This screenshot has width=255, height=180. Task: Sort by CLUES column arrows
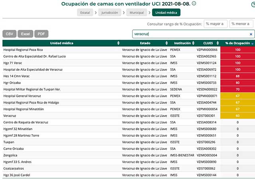pyautogui.click(x=218, y=43)
